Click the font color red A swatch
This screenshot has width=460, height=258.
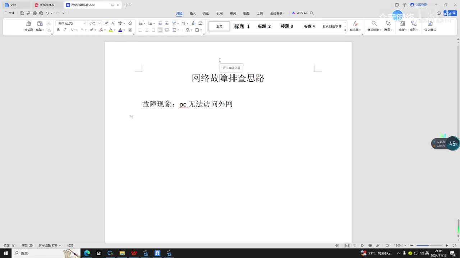pyautogui.click(x=120, y=30)
